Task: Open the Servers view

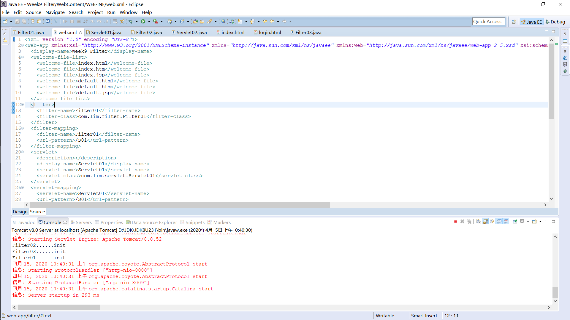Action: point(83,222)
